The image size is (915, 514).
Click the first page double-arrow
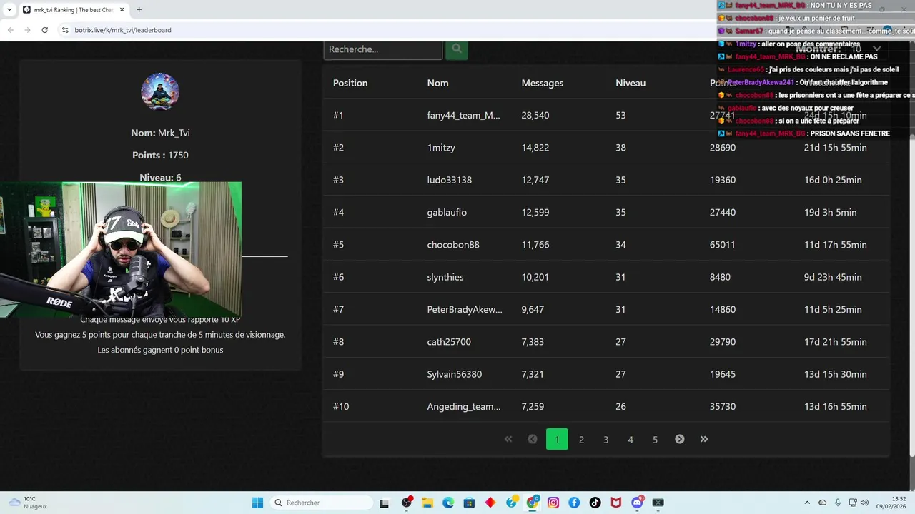coord(508,439)
